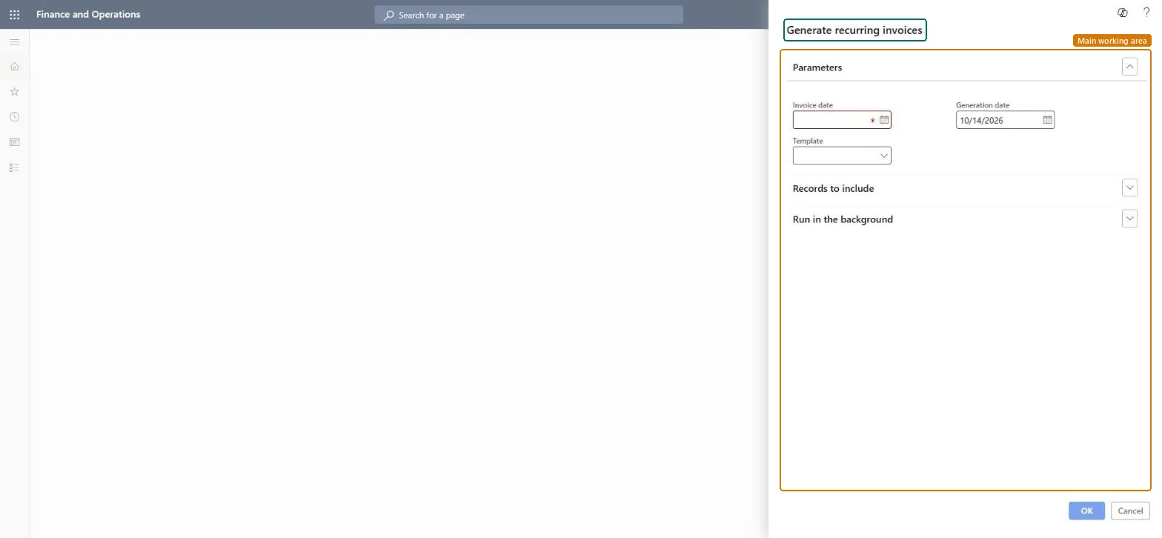The height and width of the screenshot is (538, 1162).
Task: Click the Search for a page box
Action: (528, 15)
